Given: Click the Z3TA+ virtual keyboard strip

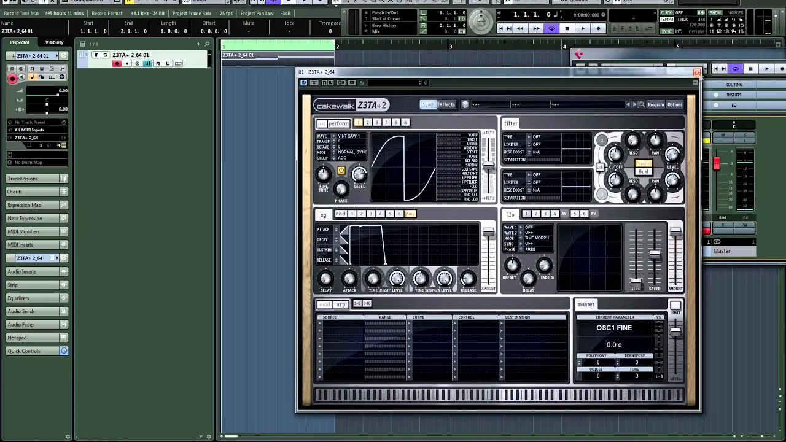Looking at the screenshot, I should pyautogui.click(x=498, y=395).
